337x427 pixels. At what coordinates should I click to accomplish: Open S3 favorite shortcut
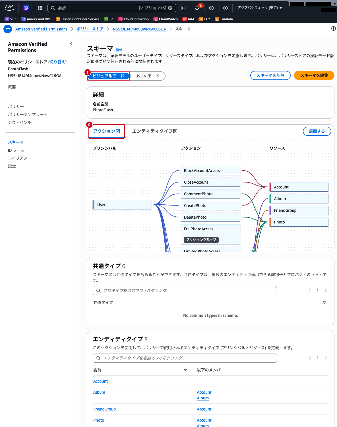point(109,19)
